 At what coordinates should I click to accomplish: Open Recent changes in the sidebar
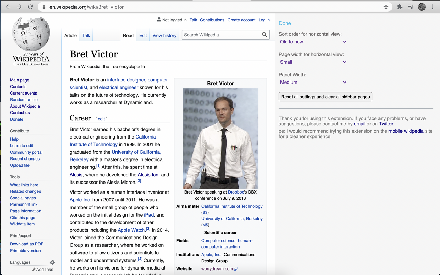[x=25, y=159]
